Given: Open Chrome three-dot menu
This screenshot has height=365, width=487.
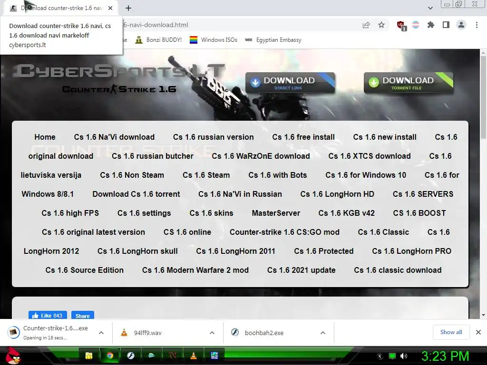Looking at the screenshot, I should click(x=477, y=25).
